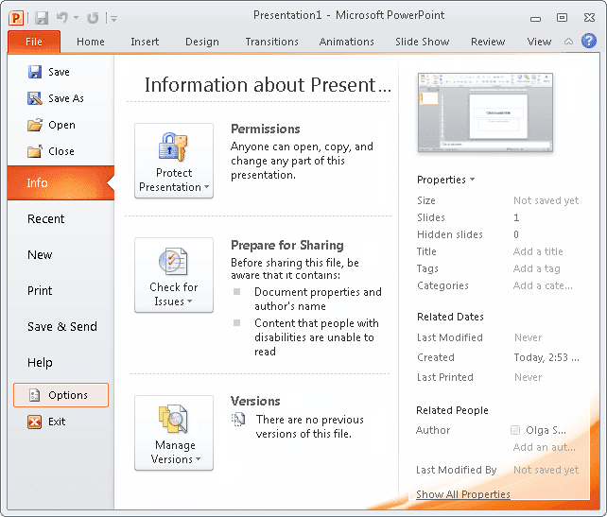Click Add a category field
The height and width of the screenshot is (517, 607).
pos(543,285)
